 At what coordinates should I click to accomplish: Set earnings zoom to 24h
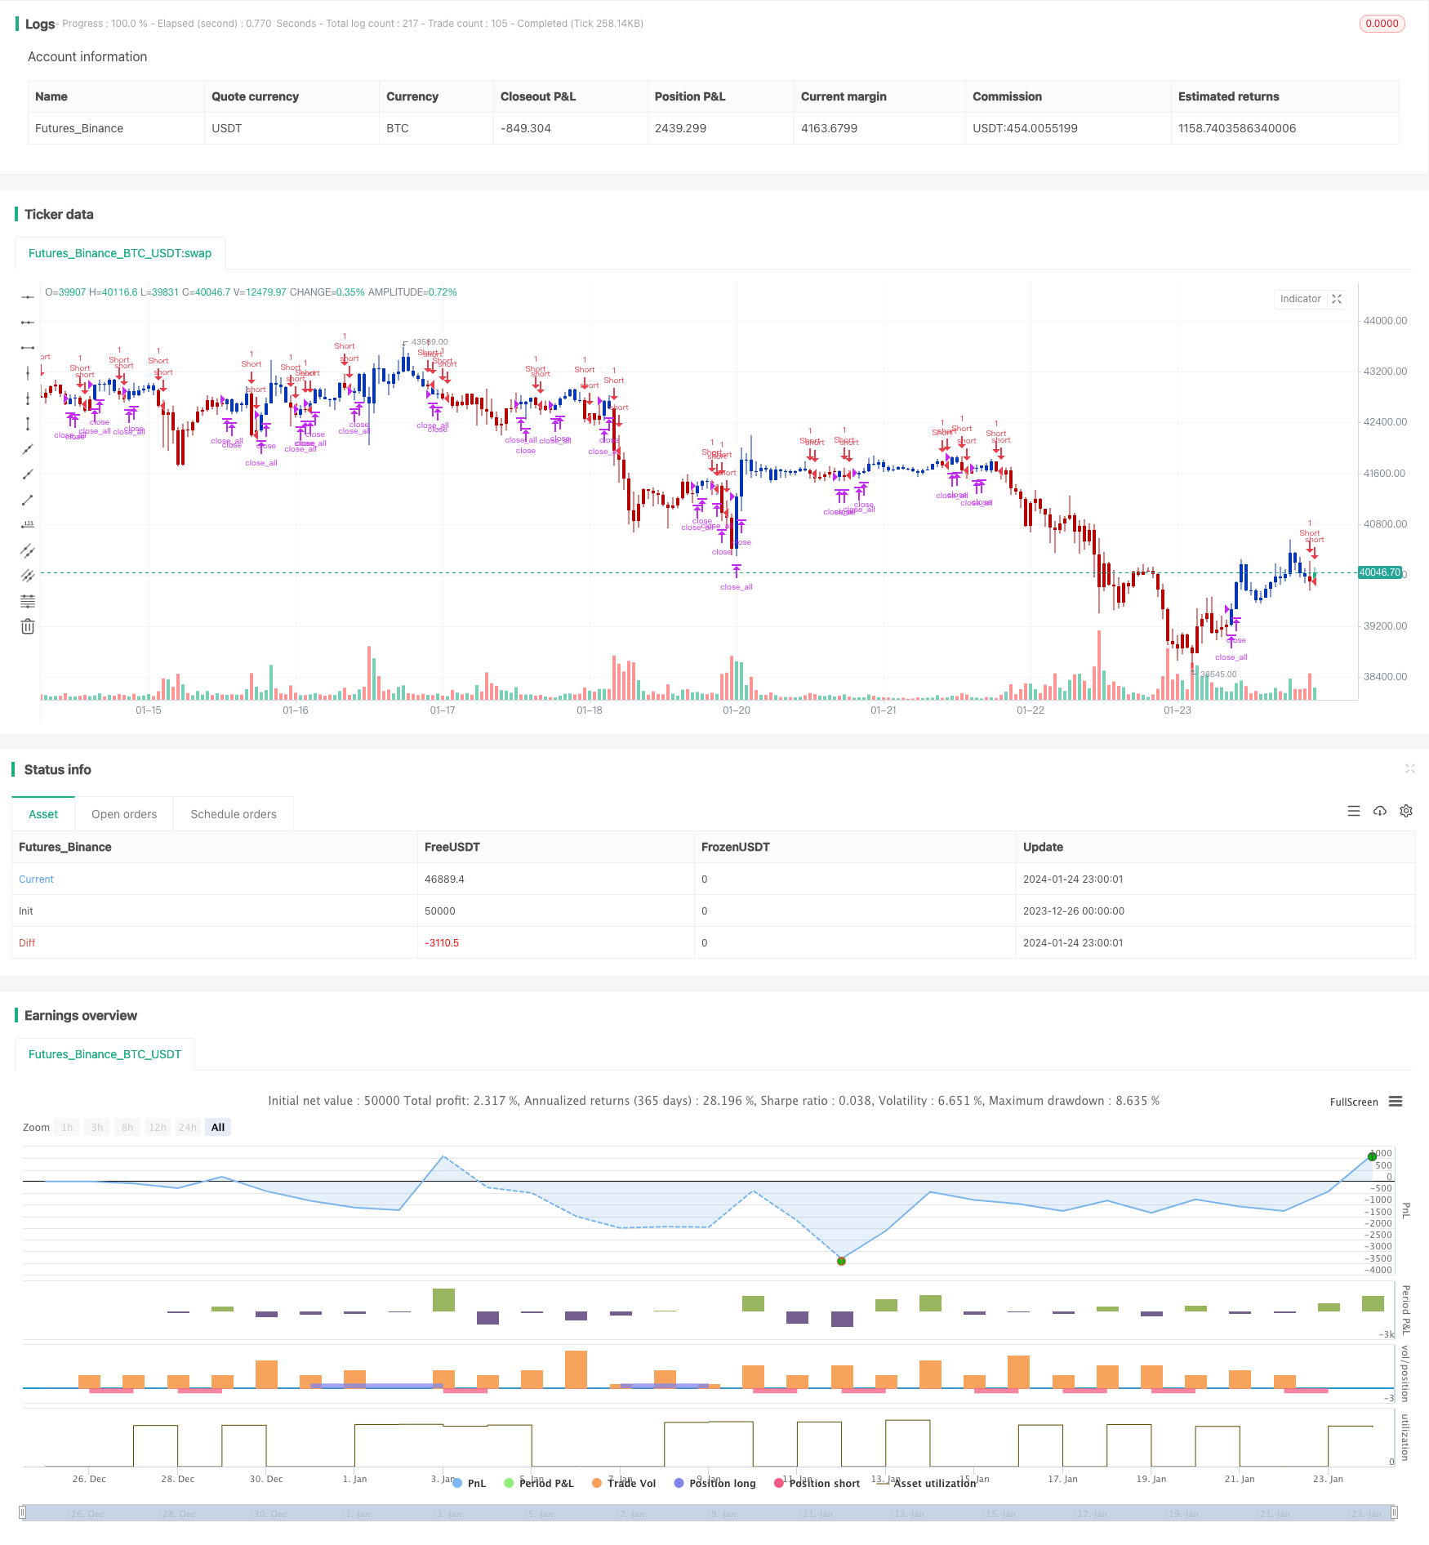tap(188, 1127)
